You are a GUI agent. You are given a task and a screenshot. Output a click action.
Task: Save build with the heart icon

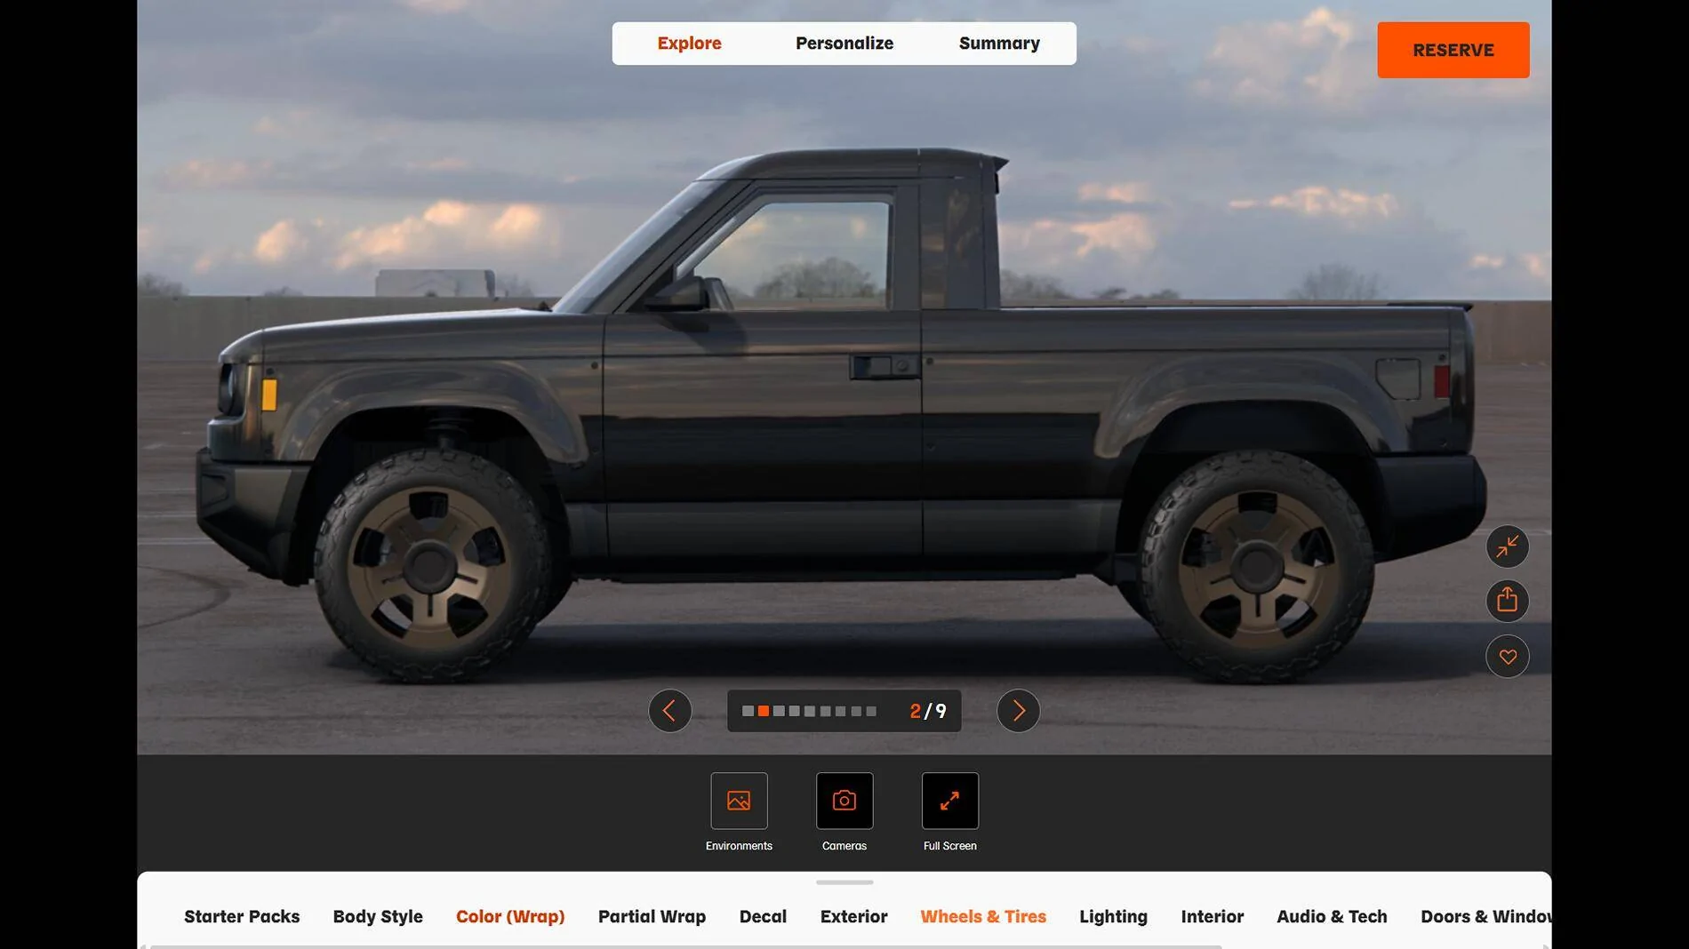[x=1507, y=657]
